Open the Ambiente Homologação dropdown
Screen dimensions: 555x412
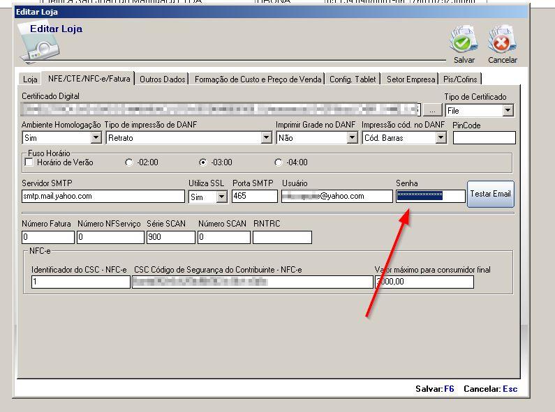point(96,137)
